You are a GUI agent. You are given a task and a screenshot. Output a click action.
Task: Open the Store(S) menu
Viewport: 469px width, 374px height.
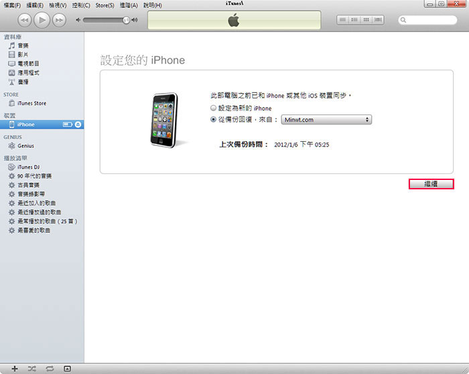(x=105, y=5)
